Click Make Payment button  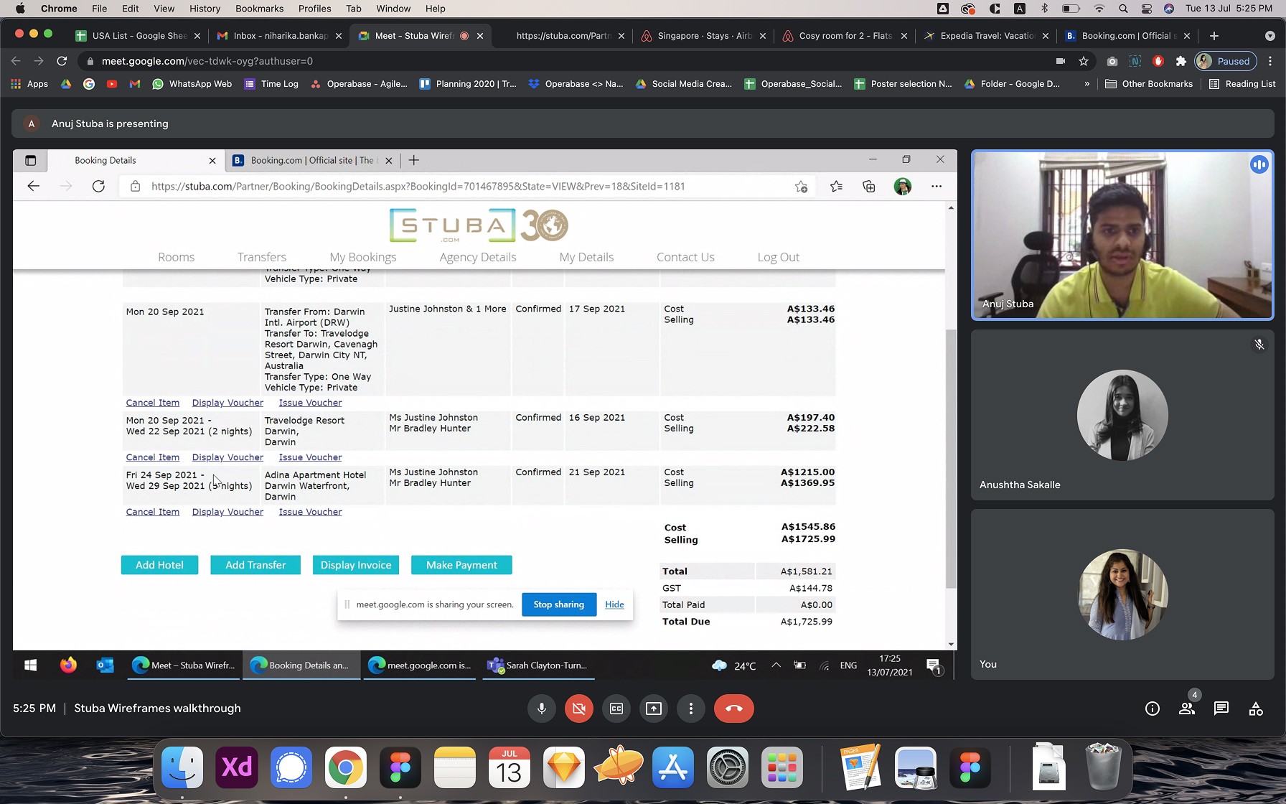(x=461, y=565)
